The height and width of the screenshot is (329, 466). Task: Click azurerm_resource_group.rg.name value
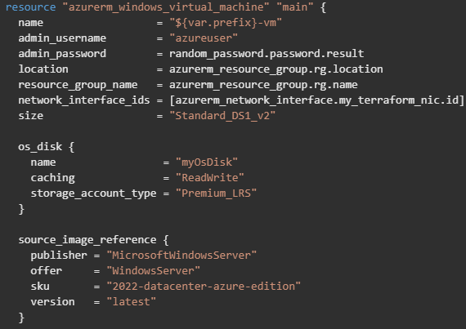263,85
